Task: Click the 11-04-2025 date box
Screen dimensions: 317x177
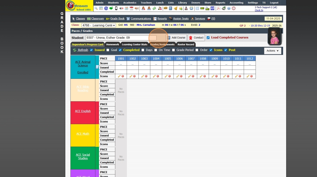Action: point(273,19)
